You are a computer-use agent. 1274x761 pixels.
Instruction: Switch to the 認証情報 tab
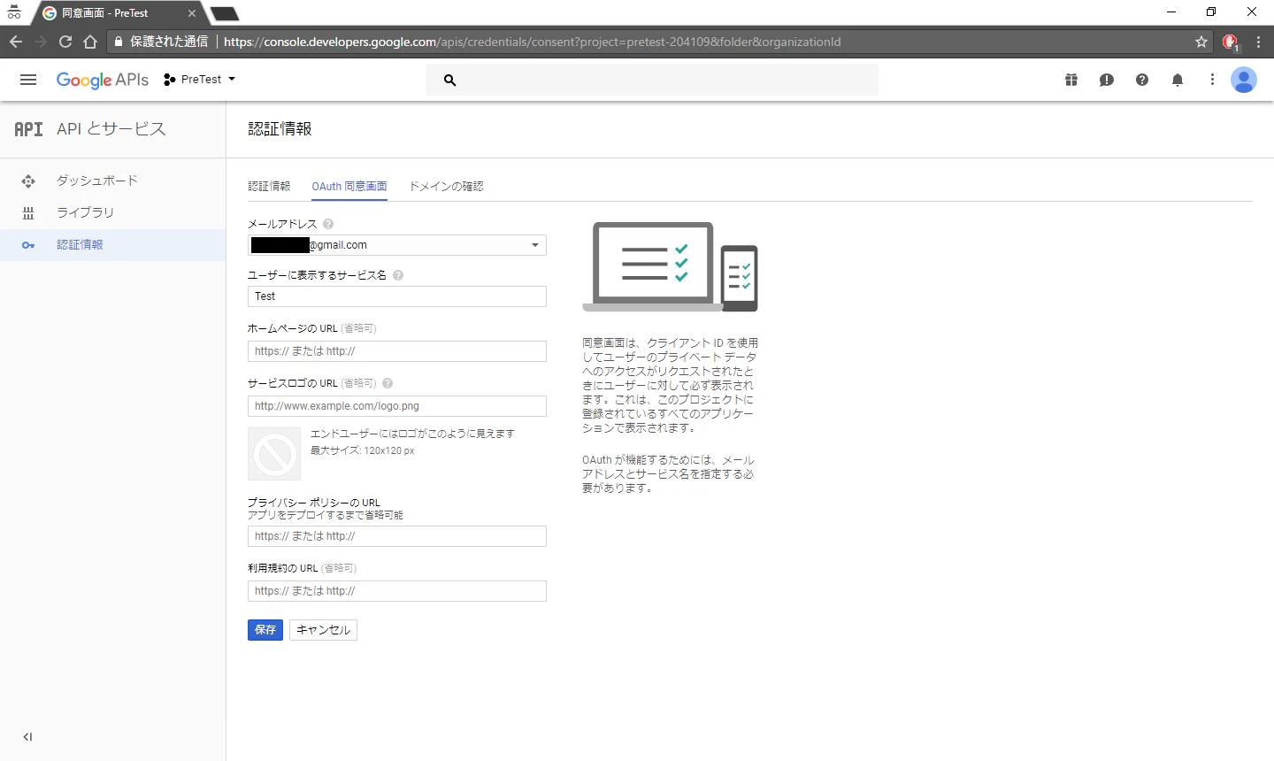coord(269,187)
